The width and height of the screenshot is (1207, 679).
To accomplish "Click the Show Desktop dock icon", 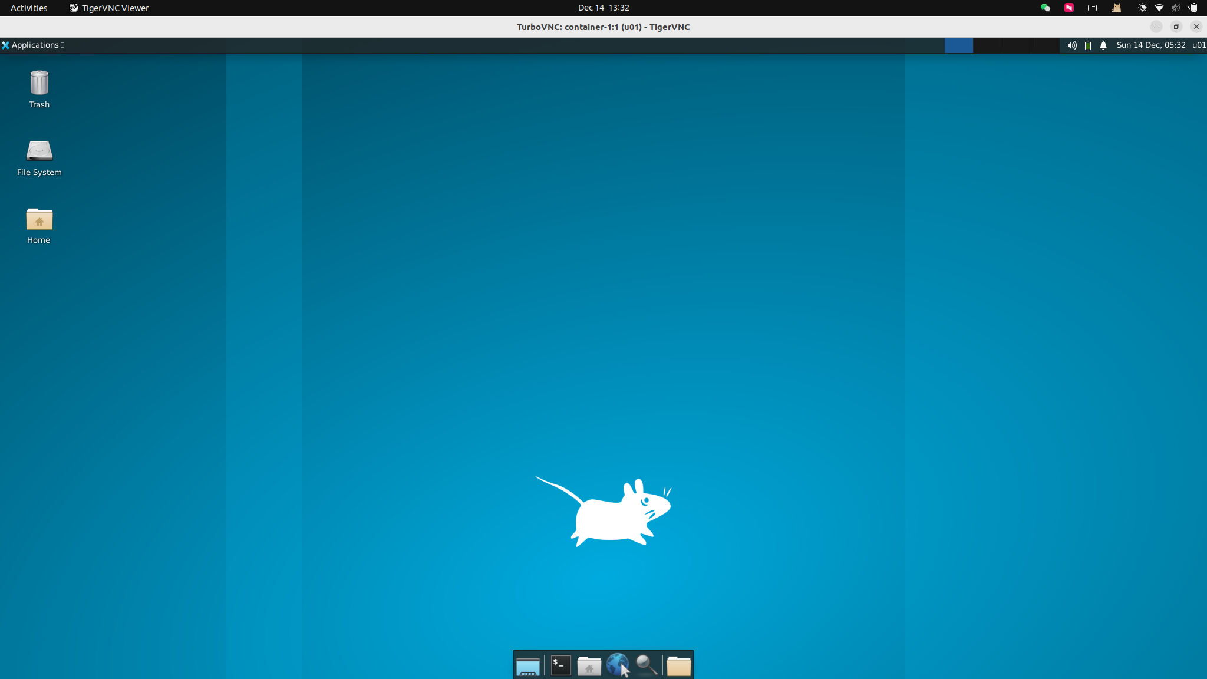I will [x=527, y=665].
